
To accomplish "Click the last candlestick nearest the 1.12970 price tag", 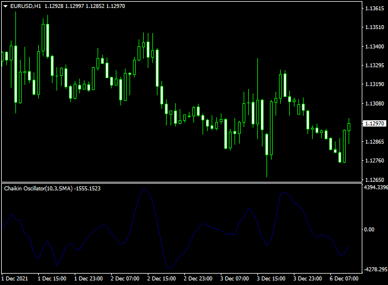I will (349, 127).
